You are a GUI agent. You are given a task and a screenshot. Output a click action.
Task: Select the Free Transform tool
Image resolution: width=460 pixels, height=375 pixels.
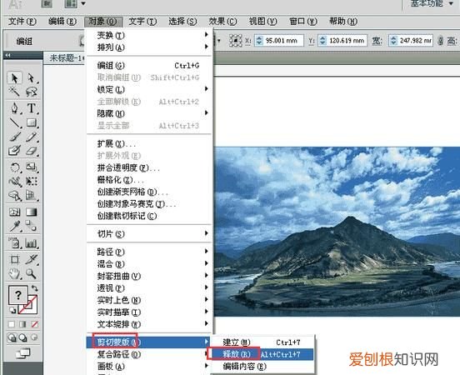[x=32, y=182]
